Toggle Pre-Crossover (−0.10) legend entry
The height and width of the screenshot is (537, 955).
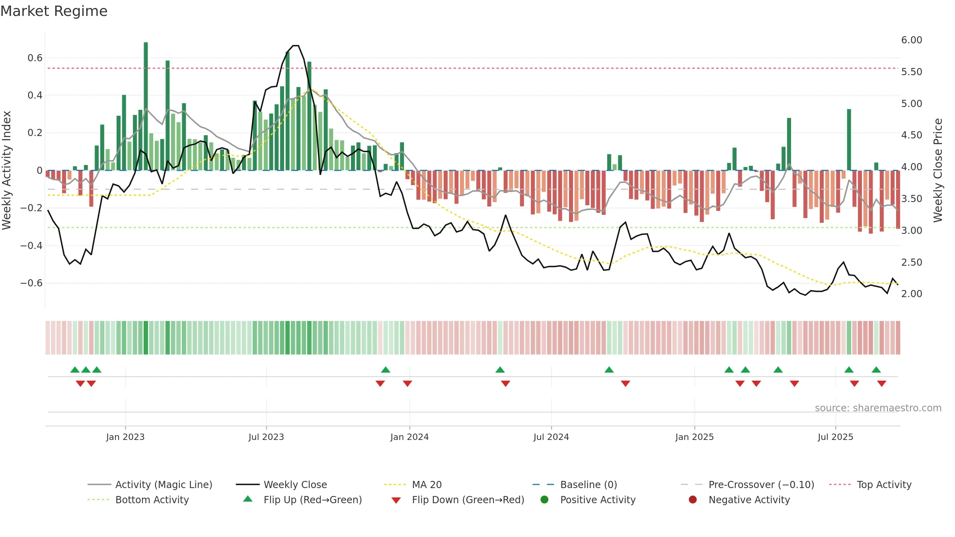click(x=747, y=484)
